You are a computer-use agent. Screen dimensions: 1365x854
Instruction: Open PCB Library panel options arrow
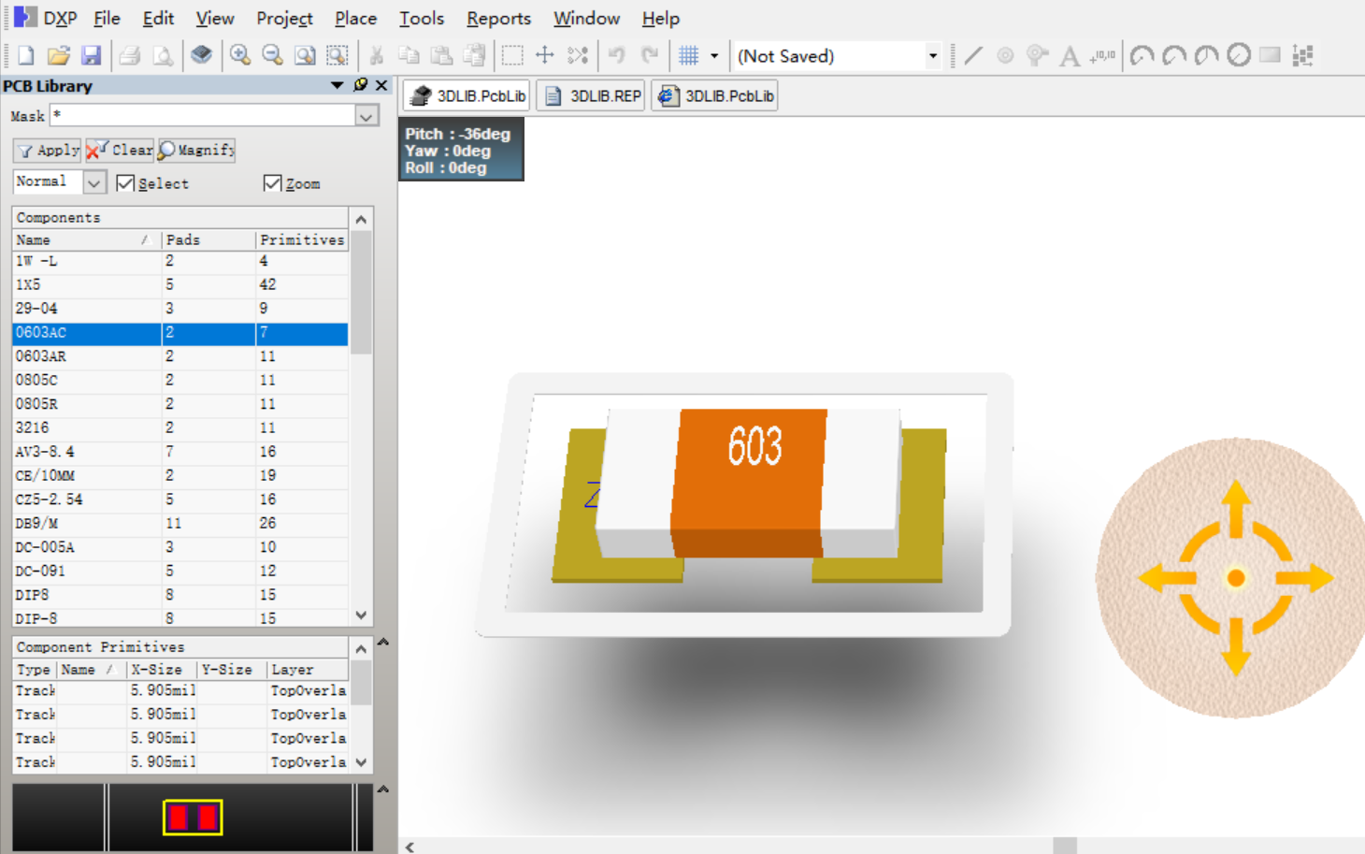337,85
